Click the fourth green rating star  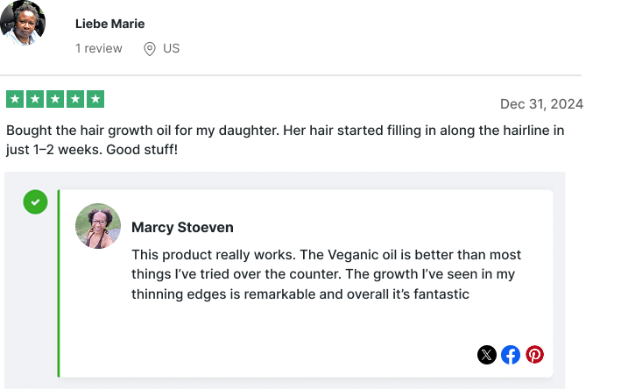(75, 100)
